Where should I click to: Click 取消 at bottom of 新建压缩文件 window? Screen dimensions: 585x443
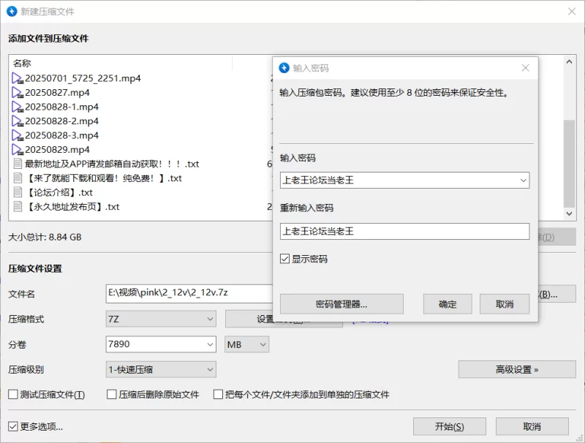[532, 427]
